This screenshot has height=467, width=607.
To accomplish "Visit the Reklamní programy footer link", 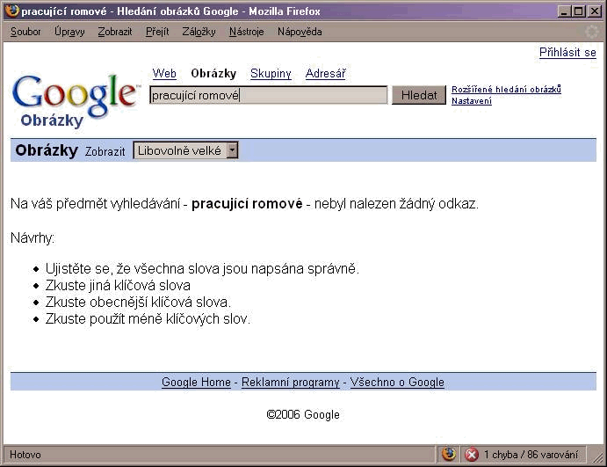I will tap(290, 383).
